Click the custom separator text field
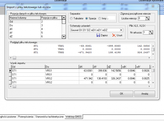Screen dimensions: 164x121 click(111, 18)
